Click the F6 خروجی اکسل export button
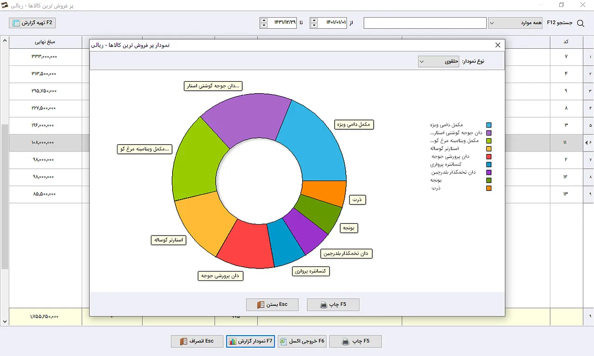594x356 pixels. pyautogui.click(x=303, y=341)
